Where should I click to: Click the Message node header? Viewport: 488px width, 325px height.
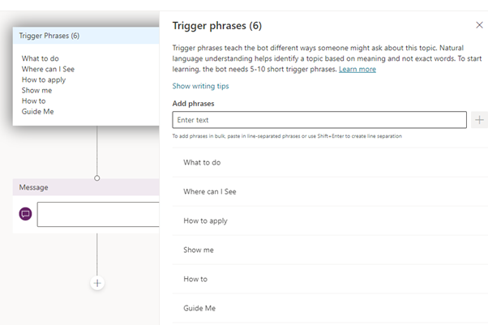click(x=86, y=187)
